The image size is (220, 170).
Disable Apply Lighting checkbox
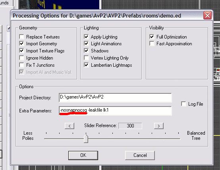click(x=86, y=37)
